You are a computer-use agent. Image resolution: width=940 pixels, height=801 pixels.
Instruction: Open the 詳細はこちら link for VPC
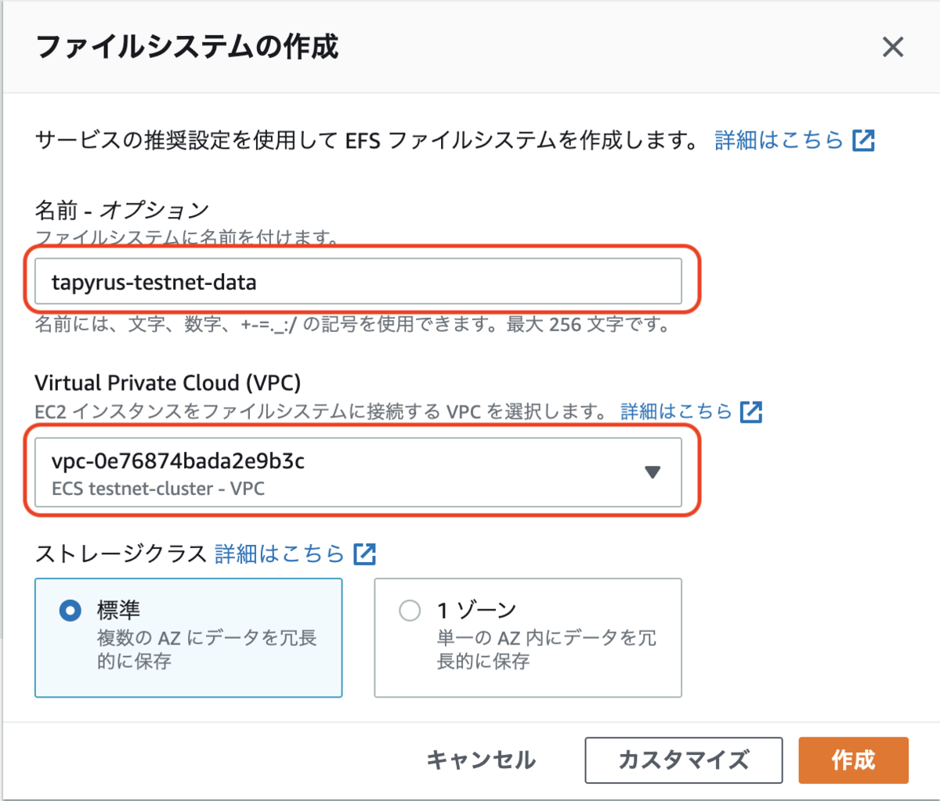click(676, 412)
